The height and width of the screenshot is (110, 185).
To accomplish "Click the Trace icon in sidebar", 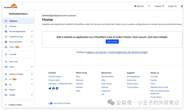I will click(x=6, y=47).
